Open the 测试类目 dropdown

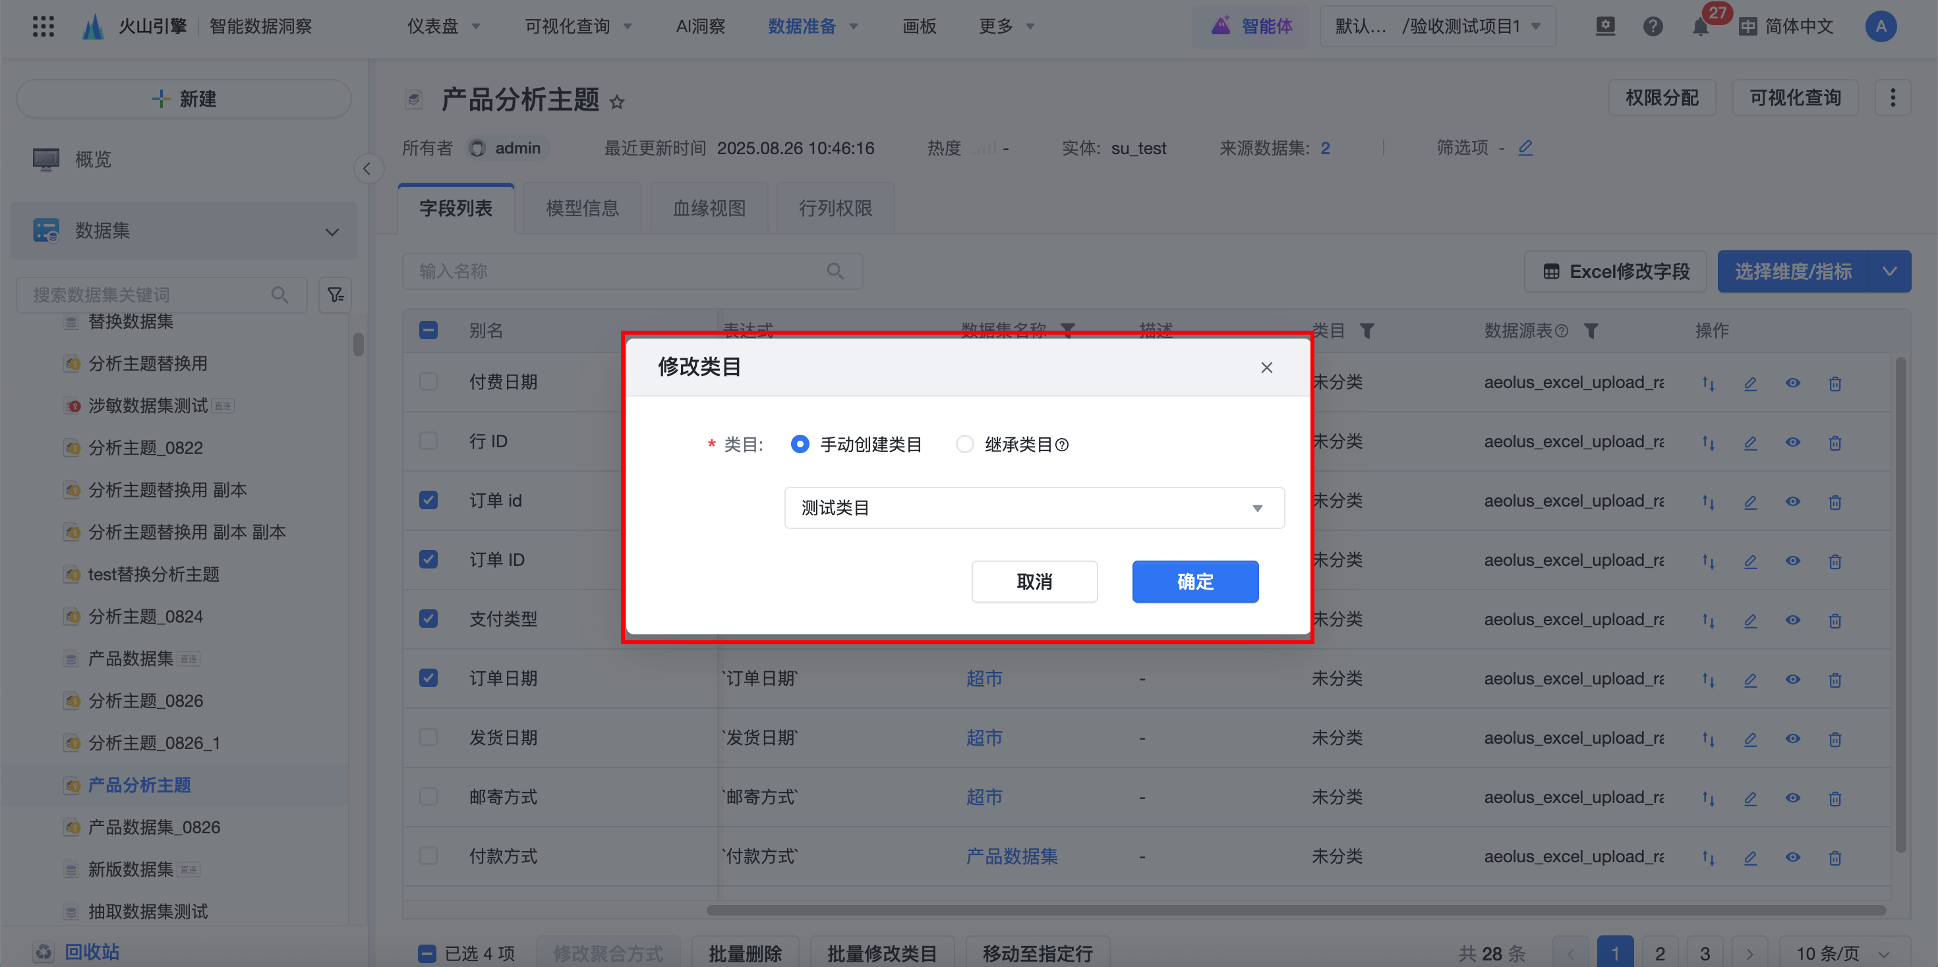(1034, 509)
